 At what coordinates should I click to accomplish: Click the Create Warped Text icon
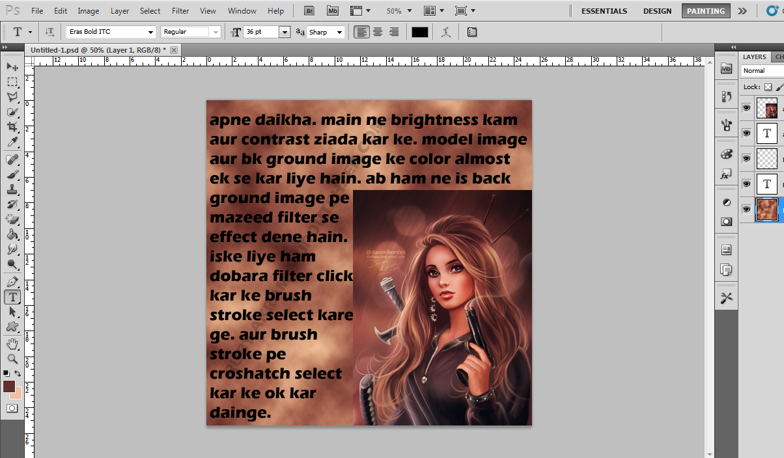click(446, 32)
